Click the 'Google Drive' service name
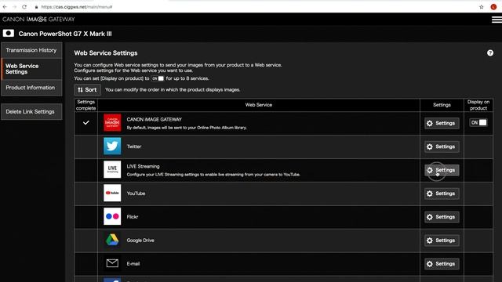 140,240
